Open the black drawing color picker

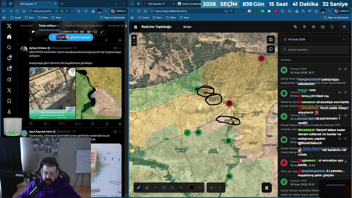tap(192, 188)
